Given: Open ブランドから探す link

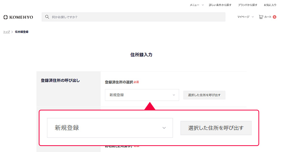Looking at the screenshot, I should tap(247, 5).
